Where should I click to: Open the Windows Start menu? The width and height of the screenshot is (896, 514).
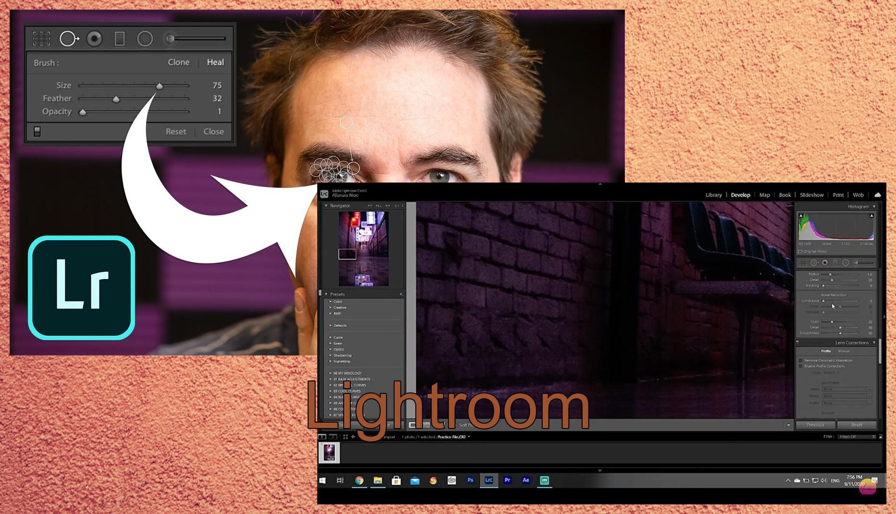pyautogui.click(x=322, y=480)
